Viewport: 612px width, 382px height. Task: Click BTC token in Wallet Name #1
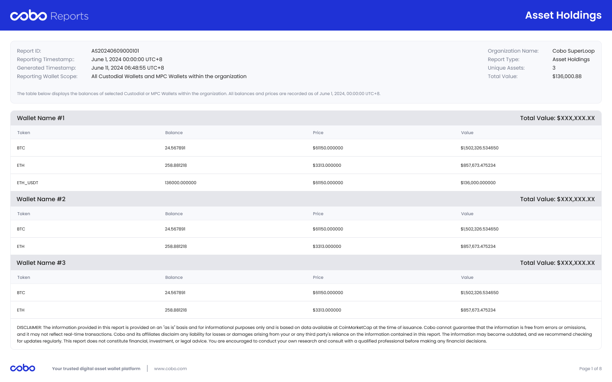pyautogui.click(x=21, y=148)
